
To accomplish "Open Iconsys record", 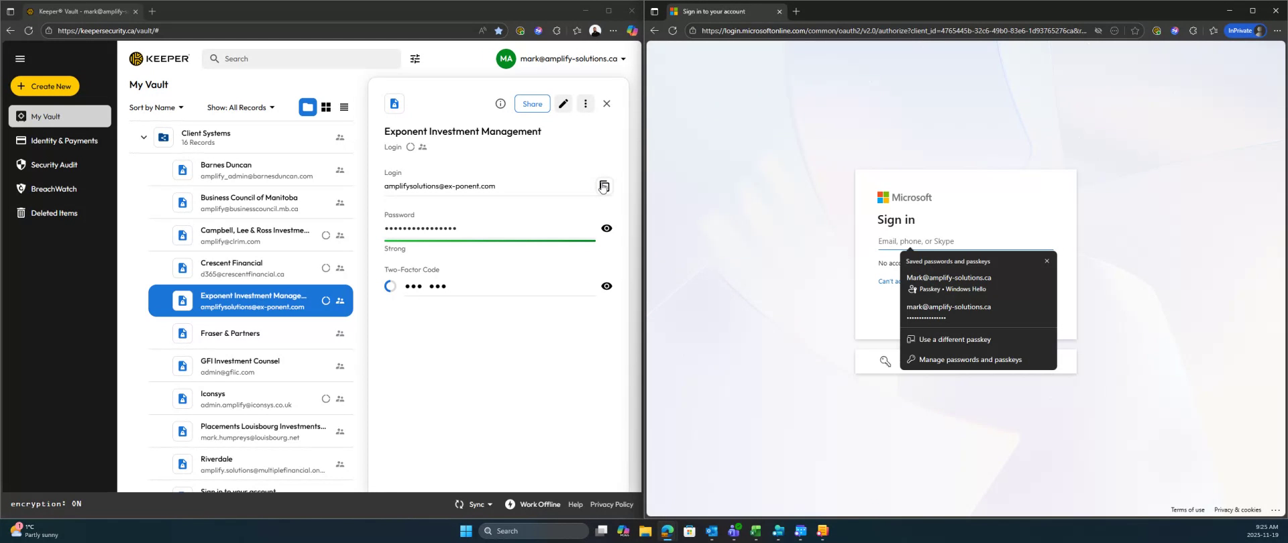I will click(250, 399).
